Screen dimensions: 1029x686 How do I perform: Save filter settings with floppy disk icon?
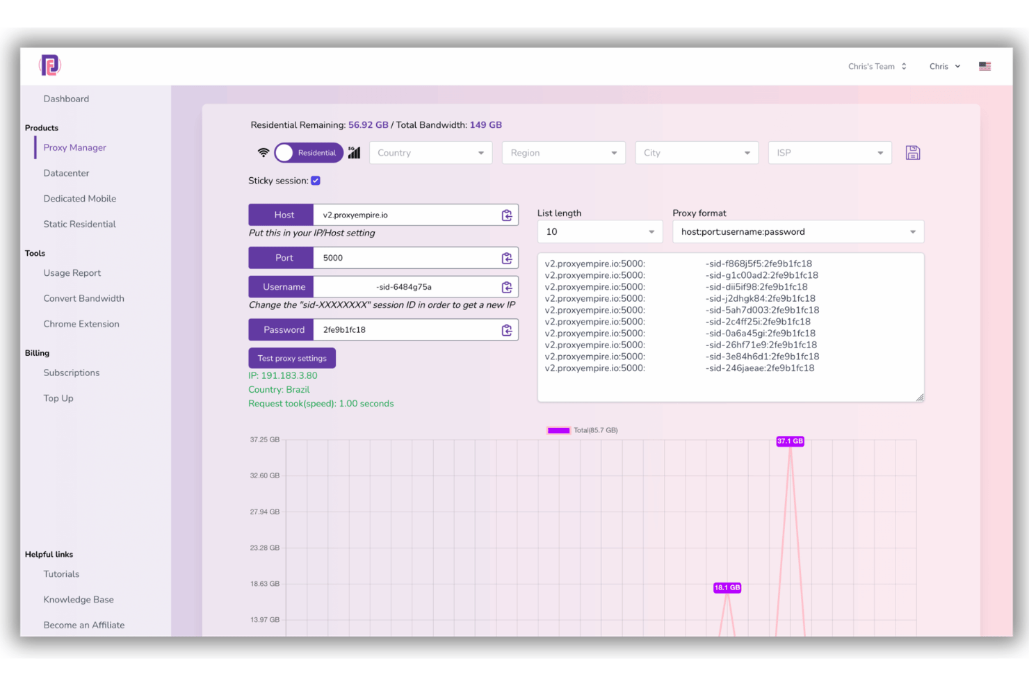[x=913, y=153]
